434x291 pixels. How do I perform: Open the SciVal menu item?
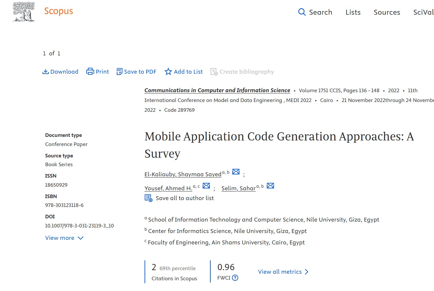(x=423, y=12)
